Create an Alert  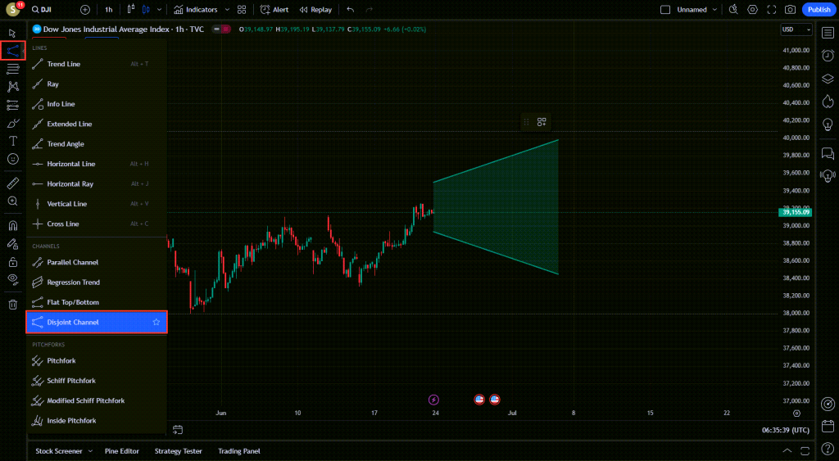(x=274, y=10)
